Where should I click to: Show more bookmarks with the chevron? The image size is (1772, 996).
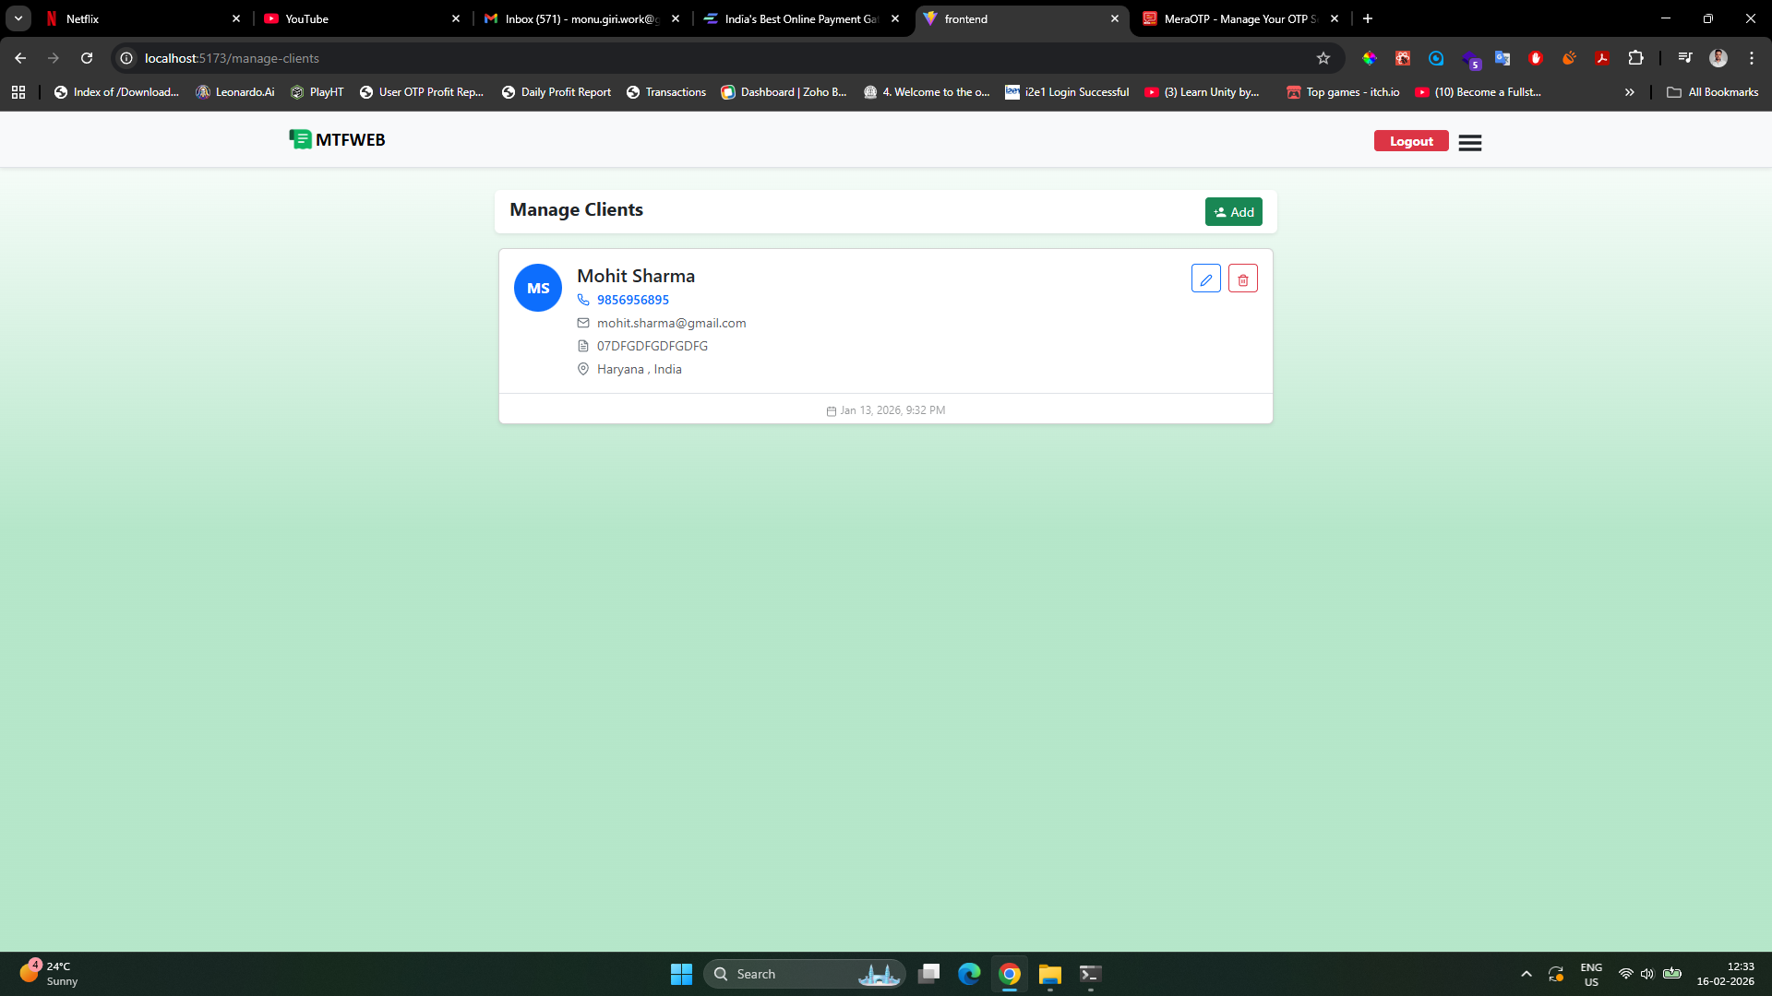point(1629,92)
